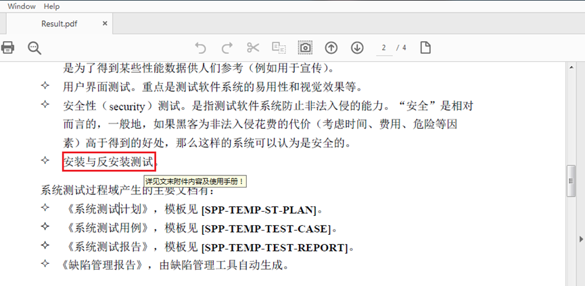Click the scrollbar up arrow
Viewport: 585px width, 286px height.
[x=571, y=67]
